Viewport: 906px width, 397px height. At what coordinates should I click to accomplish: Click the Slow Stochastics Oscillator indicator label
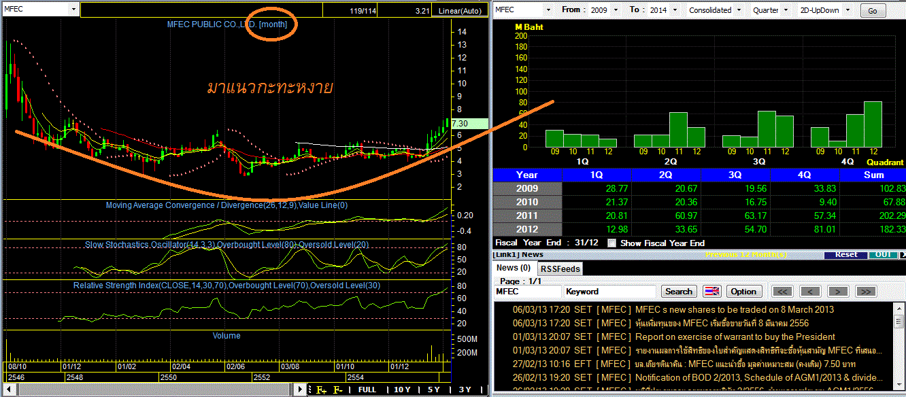(x=227, y=245)
